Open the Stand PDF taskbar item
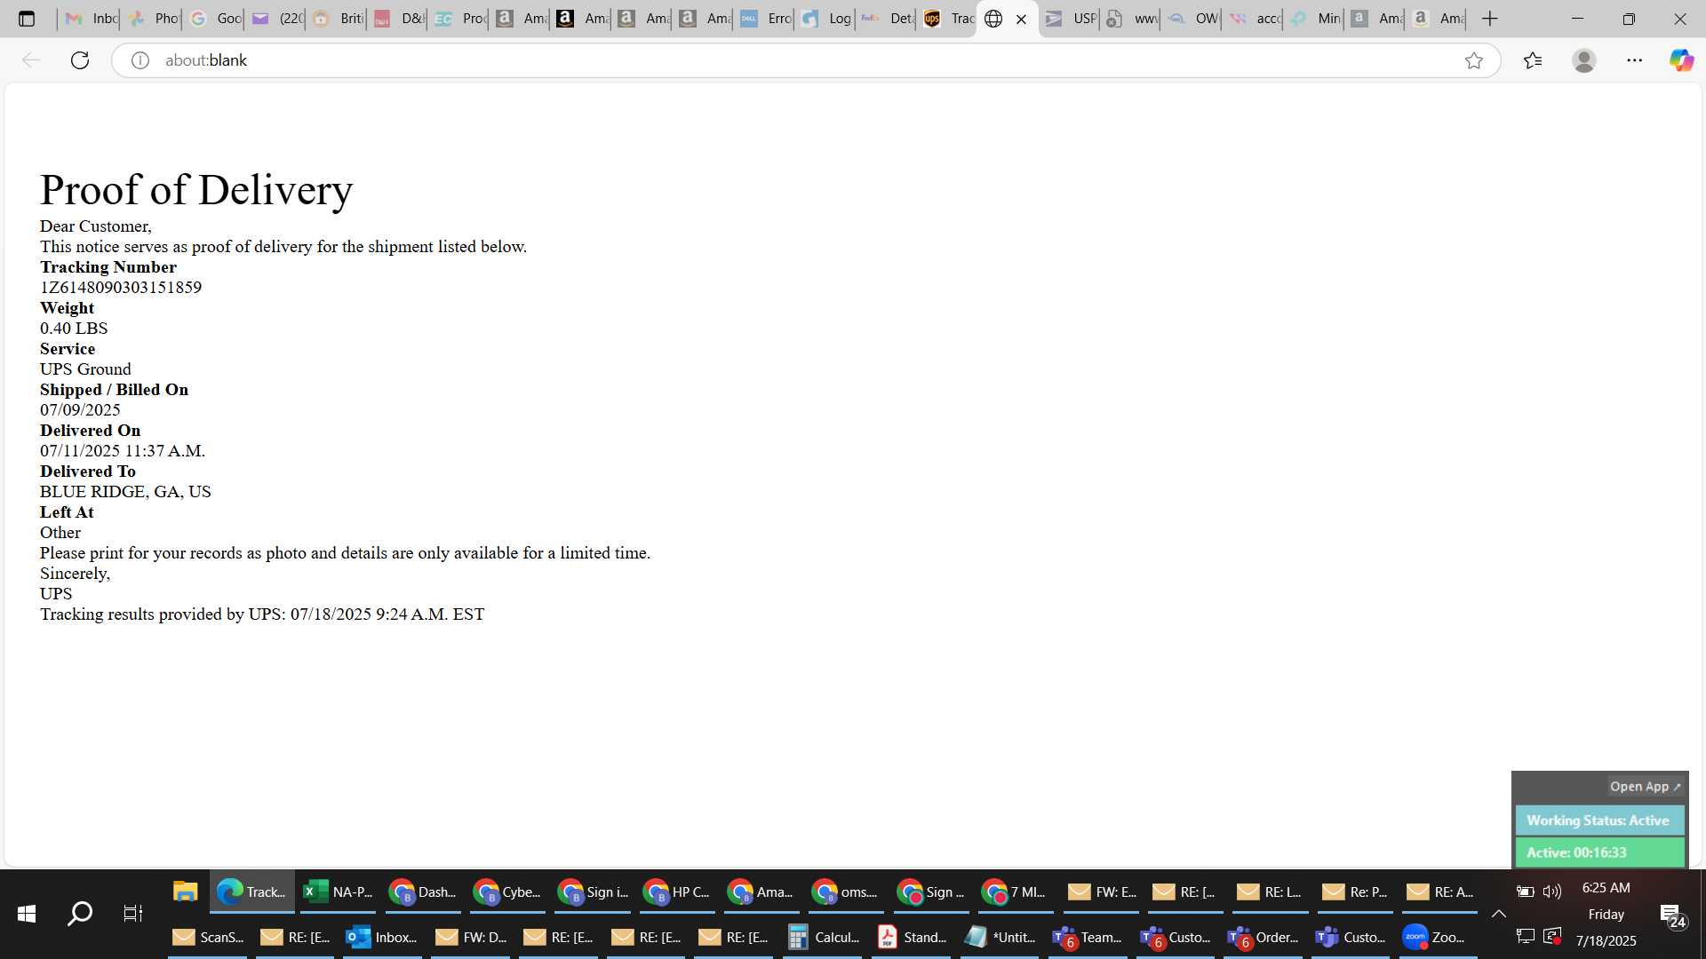The image size is (1706, 959). [x=913, y=937]
